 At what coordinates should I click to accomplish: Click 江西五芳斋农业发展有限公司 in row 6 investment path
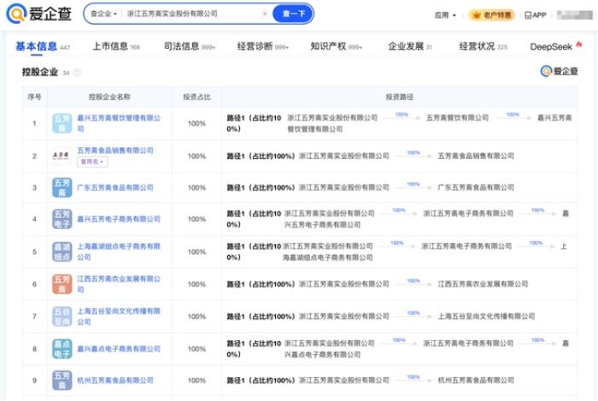[x=483, y=284]
